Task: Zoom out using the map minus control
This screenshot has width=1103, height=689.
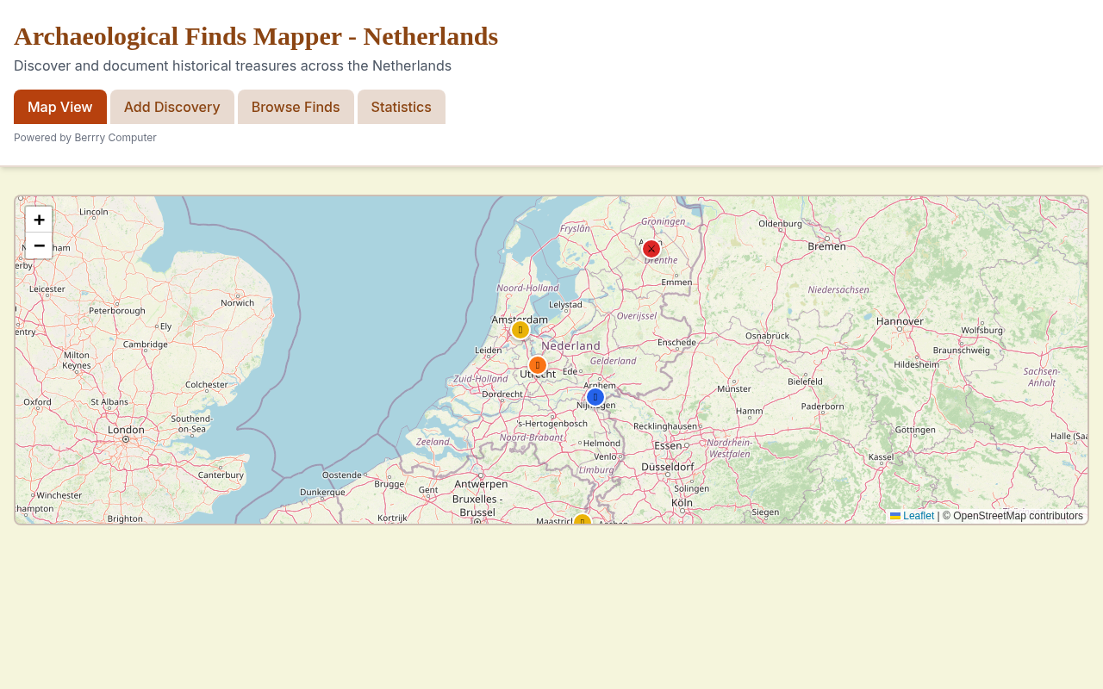Action: (38, 245)
